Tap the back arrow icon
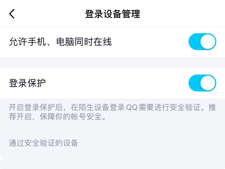The width and height of the screenshot is (225, 169). coord(12,14)
